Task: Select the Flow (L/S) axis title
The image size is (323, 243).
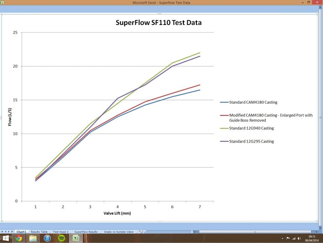Action: (10, 117)
